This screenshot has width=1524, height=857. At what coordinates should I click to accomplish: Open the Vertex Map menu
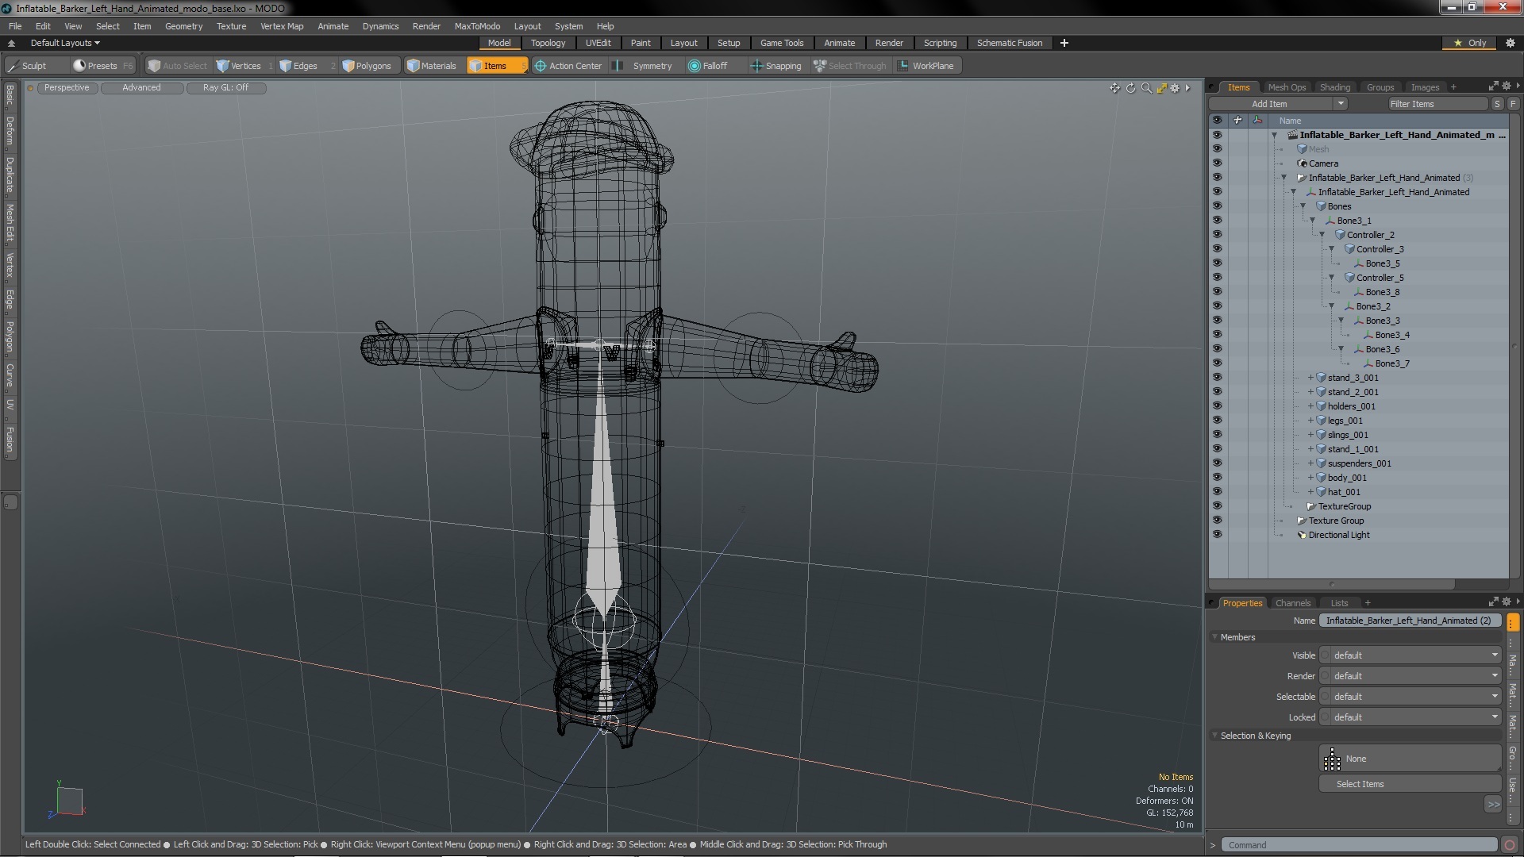pos(282,26)
